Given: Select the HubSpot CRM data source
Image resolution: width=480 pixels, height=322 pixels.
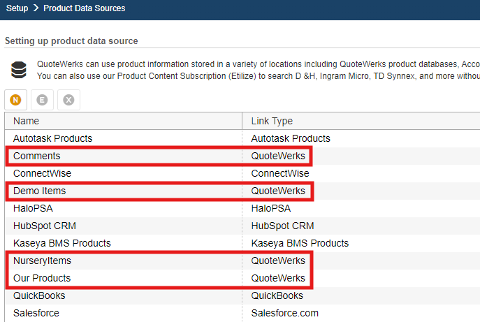Looking at the screenshot, I should pos(45,226).
